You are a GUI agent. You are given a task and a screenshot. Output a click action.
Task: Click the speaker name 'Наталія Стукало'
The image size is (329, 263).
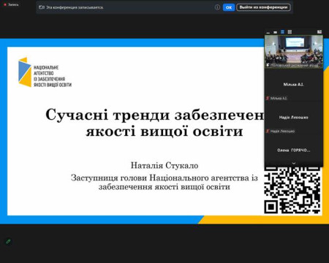(x=164, y=166)
